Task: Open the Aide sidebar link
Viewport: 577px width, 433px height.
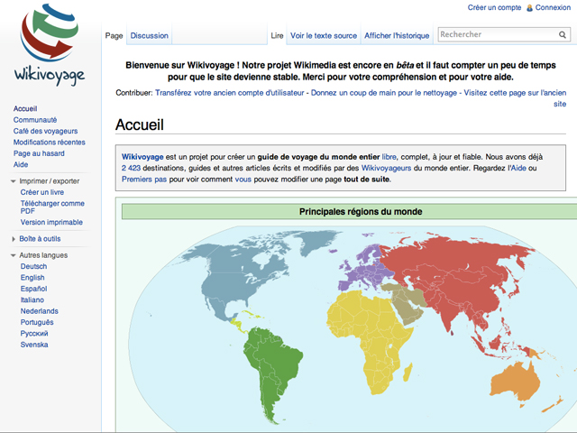Action: (x=21, y=164)
